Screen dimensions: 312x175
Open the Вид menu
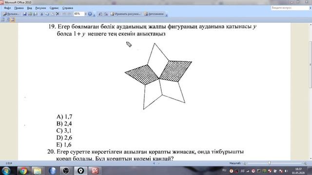(29, 8)
